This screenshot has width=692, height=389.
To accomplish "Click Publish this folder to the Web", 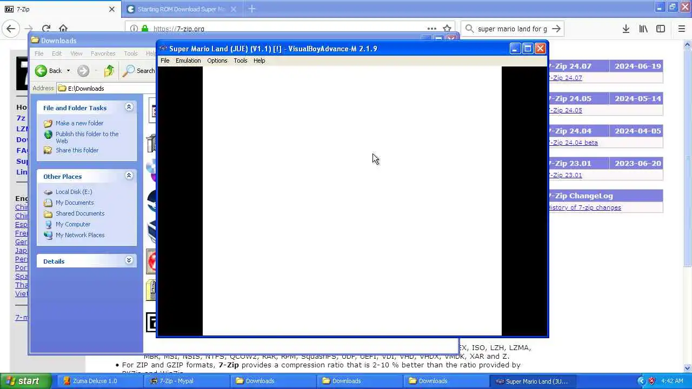I will pos(87,137).
